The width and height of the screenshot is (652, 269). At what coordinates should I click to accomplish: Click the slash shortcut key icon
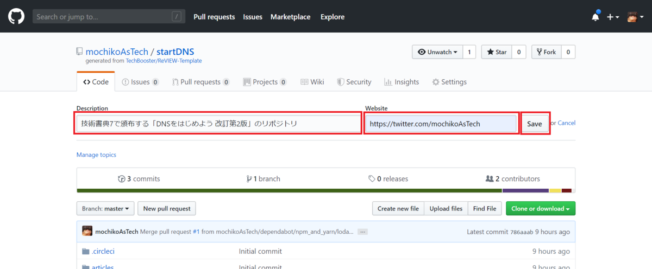coord(176,17)
